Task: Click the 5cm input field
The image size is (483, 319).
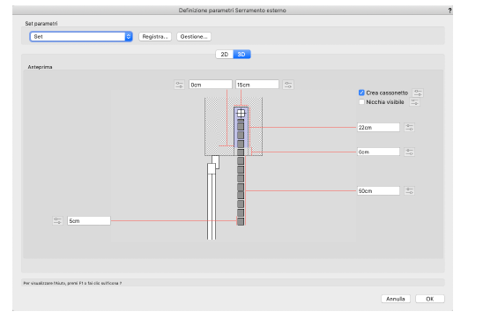Action: 89,221
